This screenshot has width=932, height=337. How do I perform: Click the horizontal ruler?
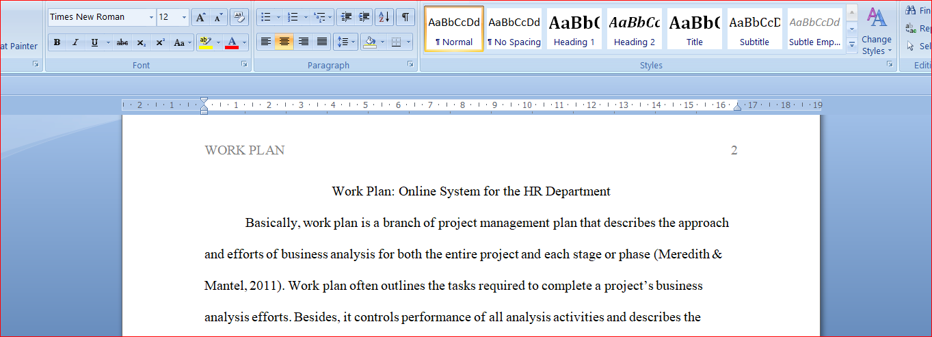(472, 105)
